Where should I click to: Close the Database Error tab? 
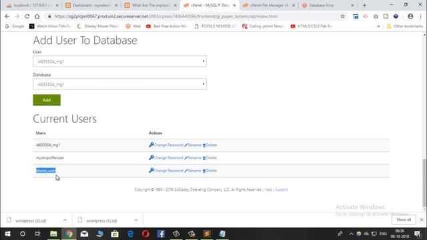tap(352, 5)
